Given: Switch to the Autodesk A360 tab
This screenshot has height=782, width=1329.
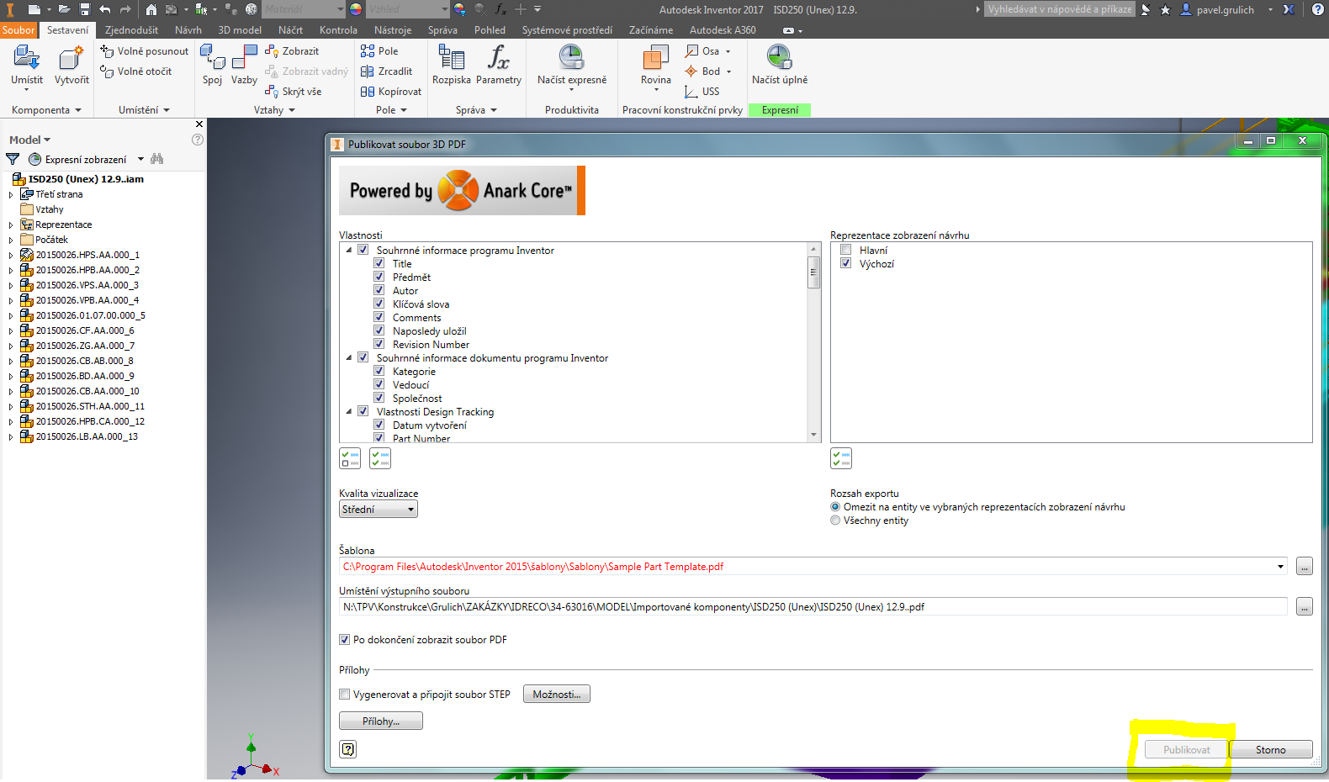Looking at the screenshot, I should point(723,29).
